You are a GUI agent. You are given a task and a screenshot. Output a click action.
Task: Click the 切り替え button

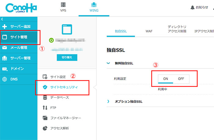tap(67, 57)
